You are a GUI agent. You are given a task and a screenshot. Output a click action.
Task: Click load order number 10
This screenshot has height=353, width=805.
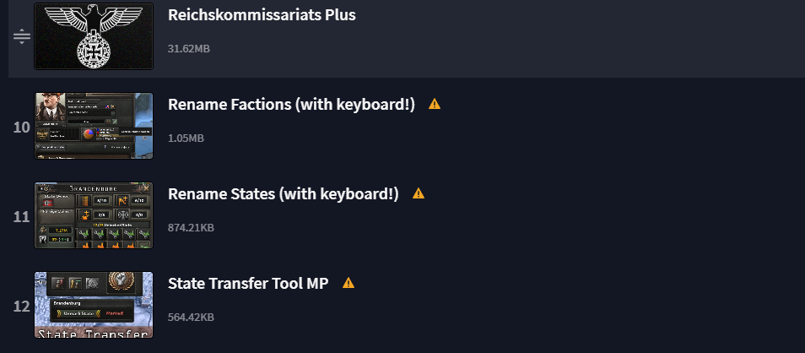pyautogui.click(x=22, y=128)
